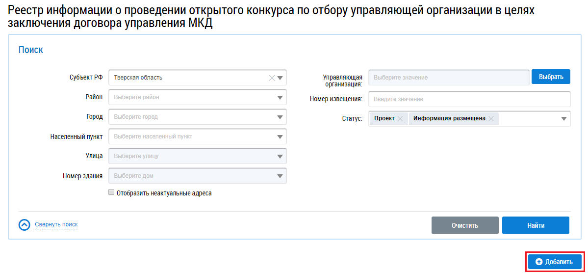Focus the Номер извещения input field
Viewport: 588px width, 273px height.
(x=469, y=99)
